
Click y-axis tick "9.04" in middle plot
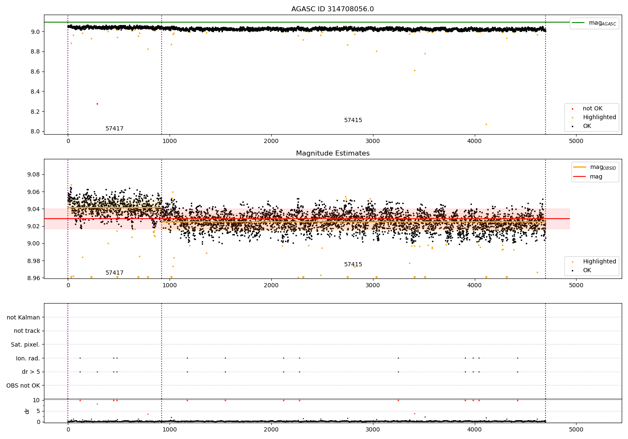[x=33, y=209]
